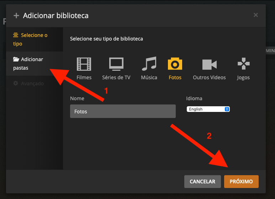Click the Nome text field containing Fotos
This screenshot has height=199, width=275.
point(123,111)
